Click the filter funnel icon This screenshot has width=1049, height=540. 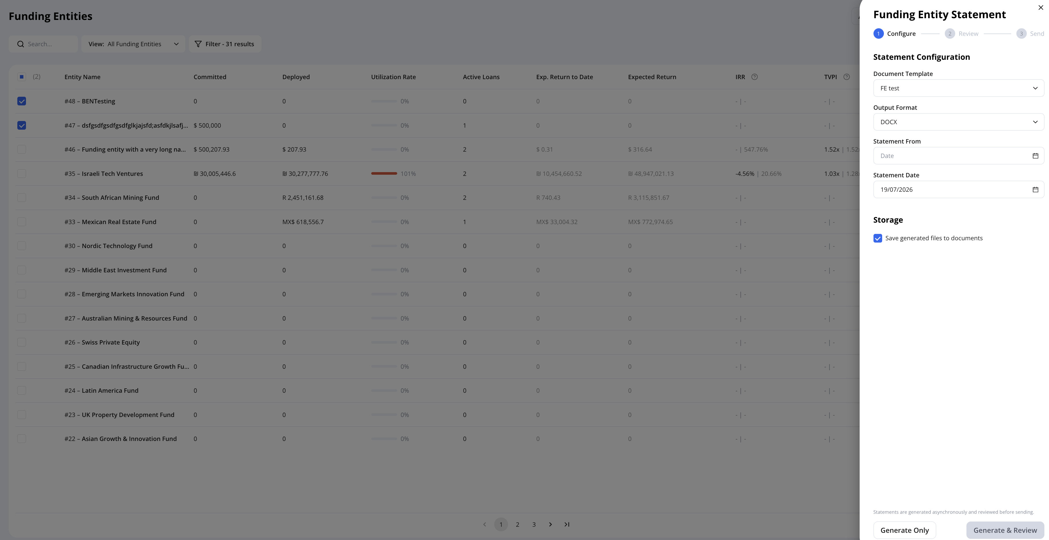(198, 44)
